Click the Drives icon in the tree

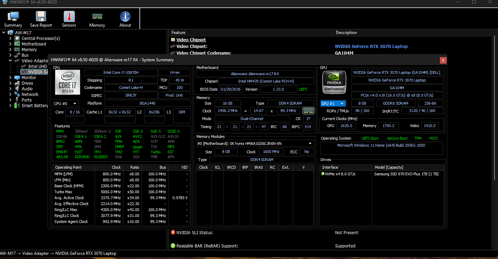point(17,83)
